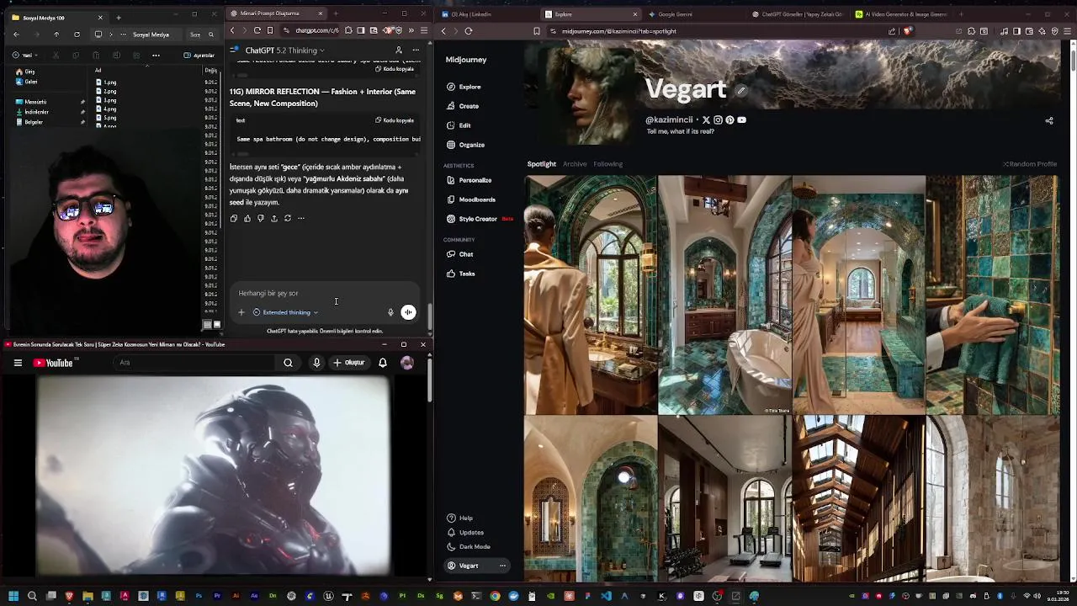
Task: Open the Instagram link on profile
Action: [x=718, y=120]
